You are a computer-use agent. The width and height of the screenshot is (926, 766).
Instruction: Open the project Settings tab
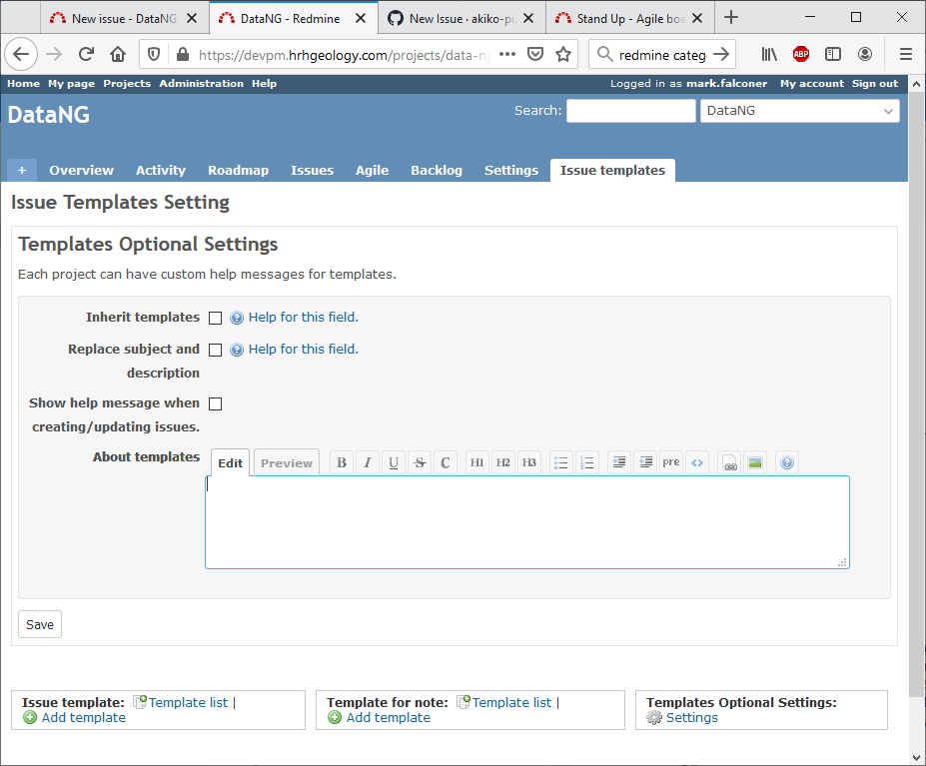(511, 170)
